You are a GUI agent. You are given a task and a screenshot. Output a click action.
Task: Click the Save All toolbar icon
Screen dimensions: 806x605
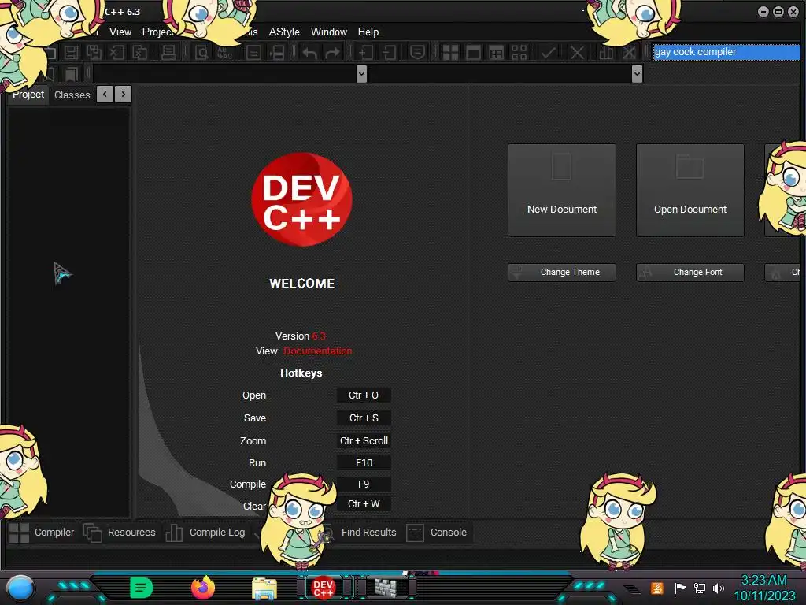click(x=94, y=52)
